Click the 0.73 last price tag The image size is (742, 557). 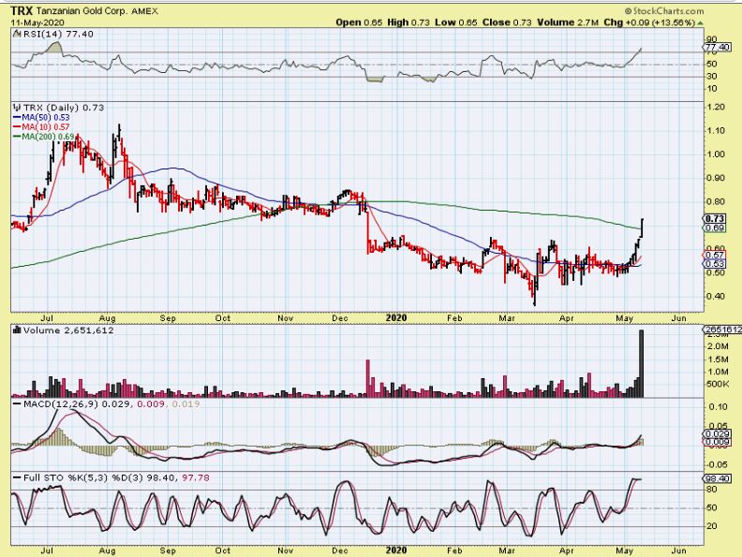(715, 218)
